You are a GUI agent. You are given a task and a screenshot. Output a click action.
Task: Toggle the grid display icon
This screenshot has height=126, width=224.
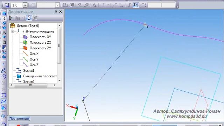pyautogui.click(x=104, y=5)
